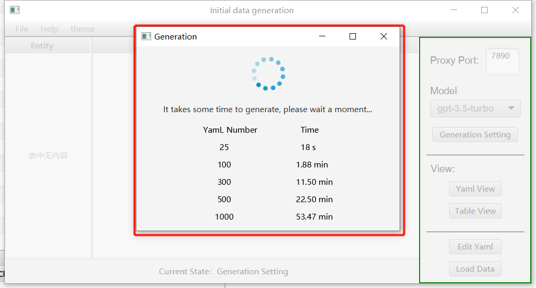Open the Help menu

click(49, 29)
